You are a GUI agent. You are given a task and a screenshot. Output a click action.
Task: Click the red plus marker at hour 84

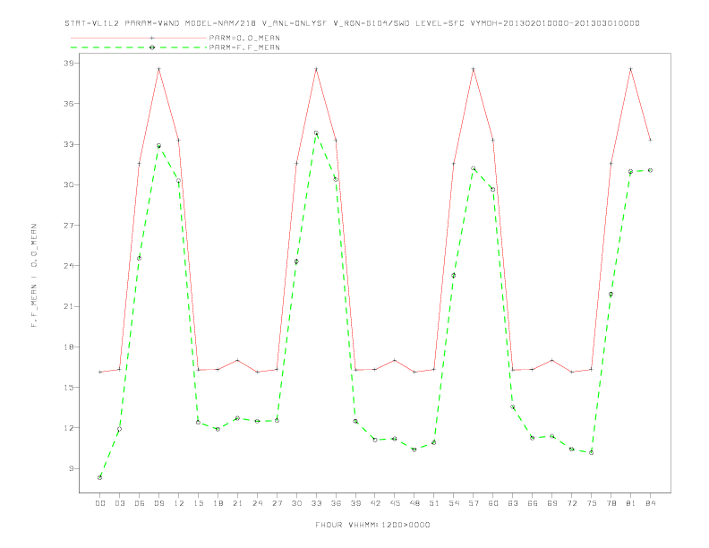tap(650, 140)
